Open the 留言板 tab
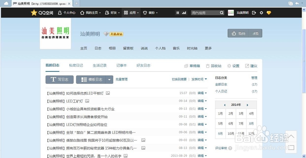Image resolution: width=306 pixels, height=158 pixels. tap(128, 48)
